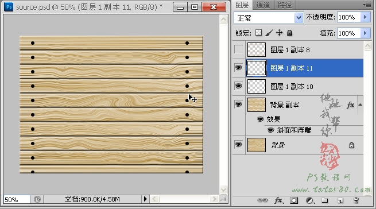
Task: Click the 图层 1 副本 8 layer thumbnail
Action: tap(257, 50)
